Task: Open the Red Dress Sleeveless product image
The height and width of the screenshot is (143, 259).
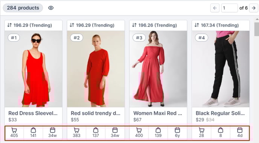Action: [34, 69]
